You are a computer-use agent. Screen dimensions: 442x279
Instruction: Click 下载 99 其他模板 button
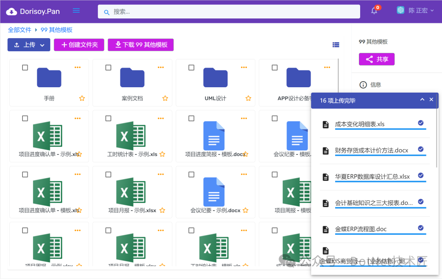pyautogui.click(x=141, y=45)
